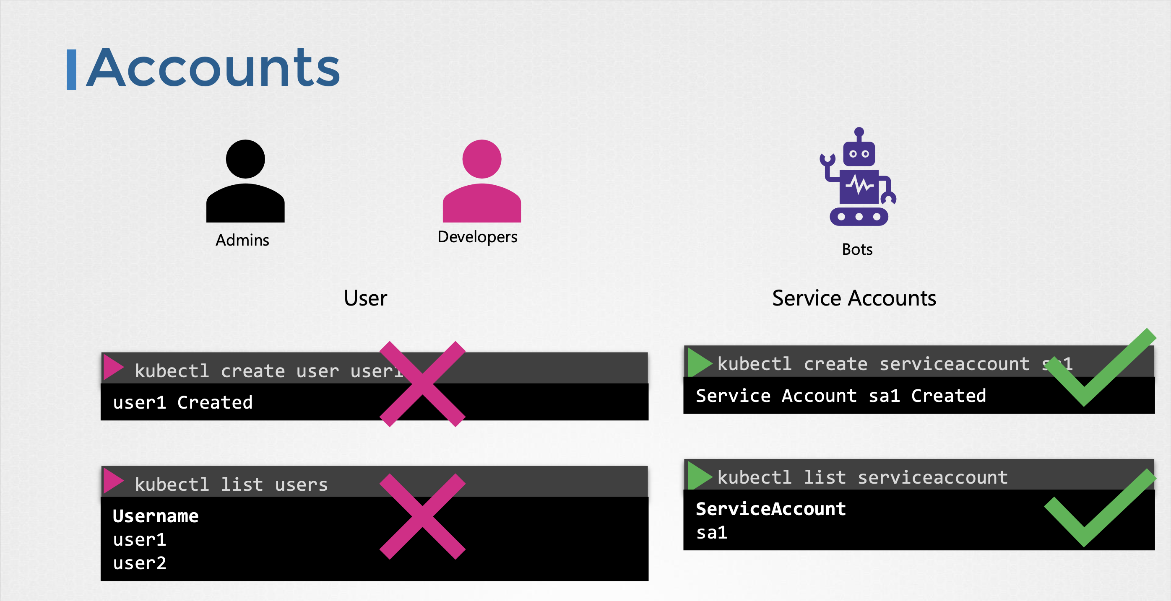Click green arrow before kubectl list serviceaccount

point(698,476)
